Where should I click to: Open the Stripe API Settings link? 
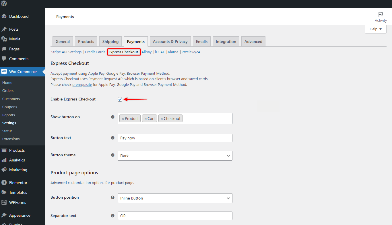[x=66, y=52]
